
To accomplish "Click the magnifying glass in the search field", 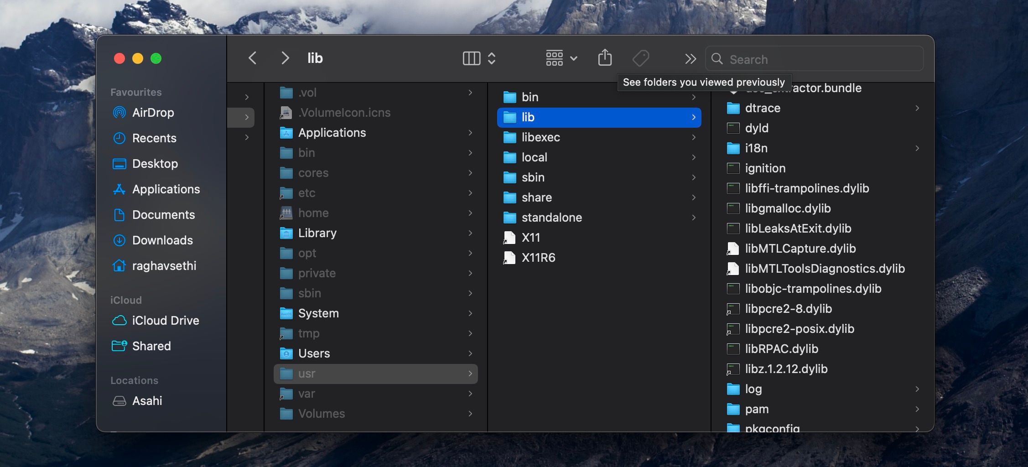I will click(x=717, y=59).
